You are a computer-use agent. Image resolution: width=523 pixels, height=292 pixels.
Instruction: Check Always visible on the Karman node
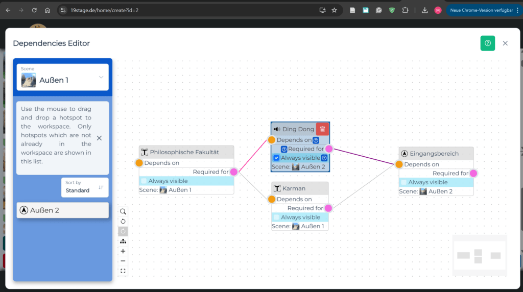276,217
